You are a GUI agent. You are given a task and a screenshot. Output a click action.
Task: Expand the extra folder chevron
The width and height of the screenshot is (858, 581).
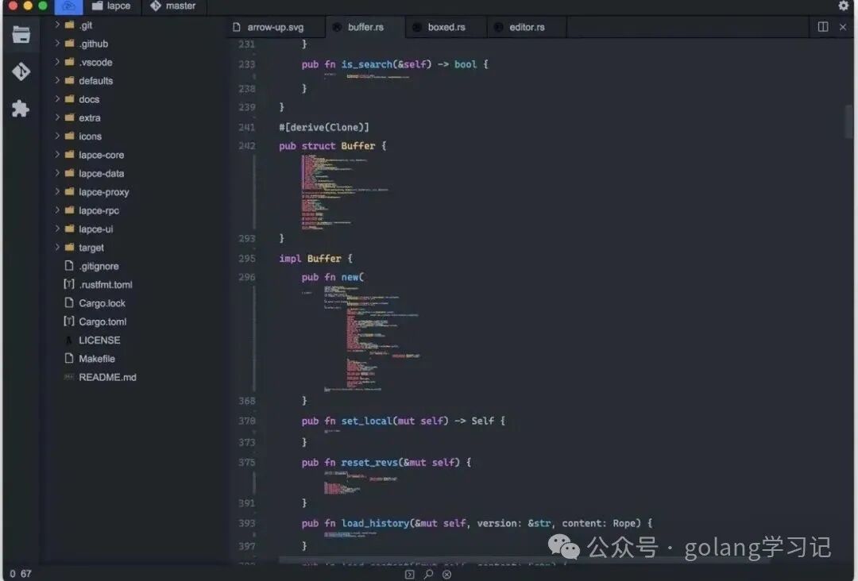57,117
